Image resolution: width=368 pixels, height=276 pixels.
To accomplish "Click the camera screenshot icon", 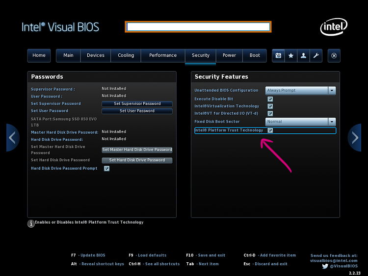I will 278,55.
